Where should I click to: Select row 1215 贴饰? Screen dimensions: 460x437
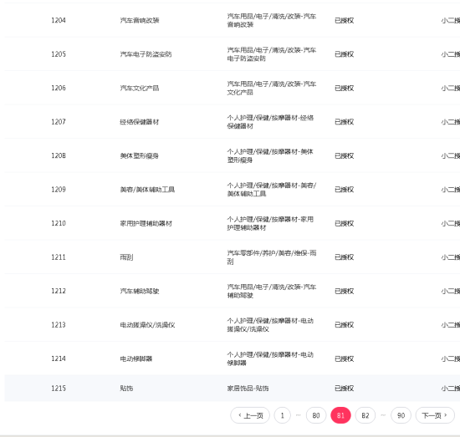coord(233,388)
